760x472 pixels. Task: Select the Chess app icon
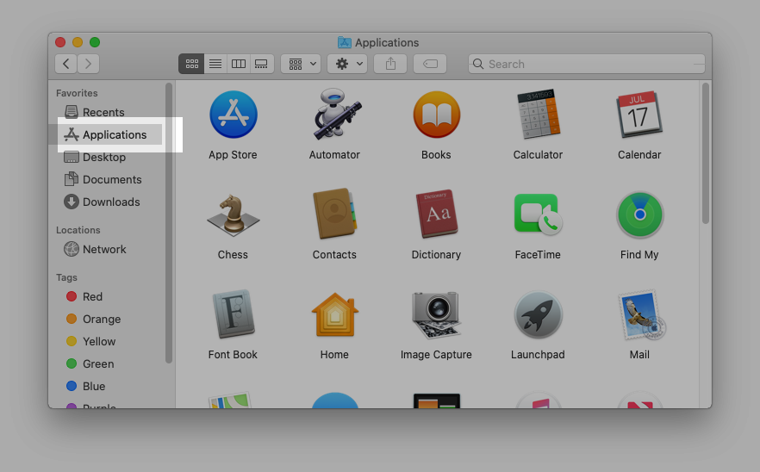click(234, 215)
